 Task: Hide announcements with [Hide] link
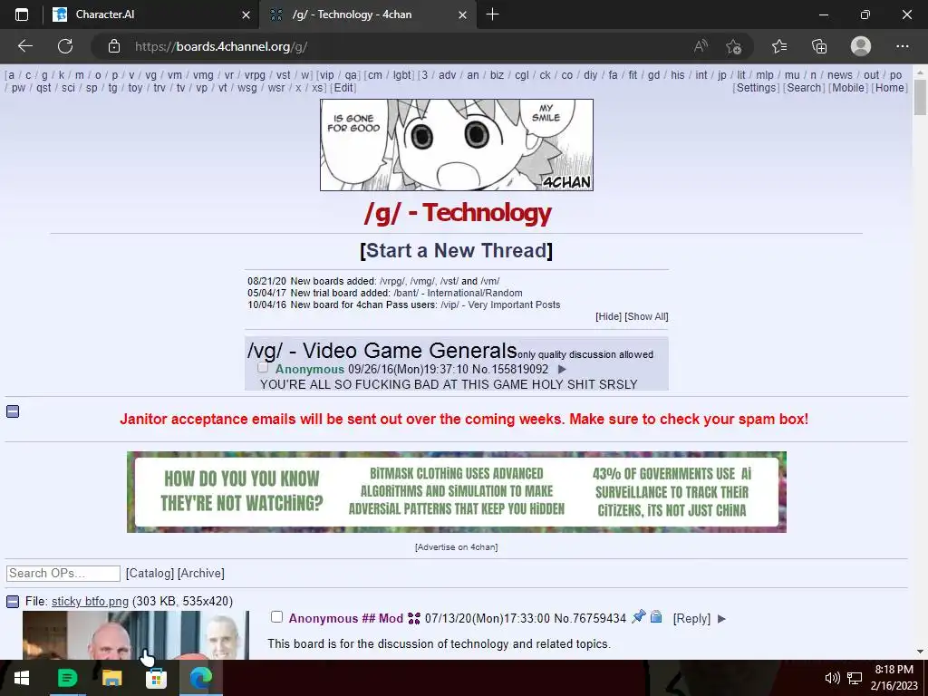click(x=608, y=316)
